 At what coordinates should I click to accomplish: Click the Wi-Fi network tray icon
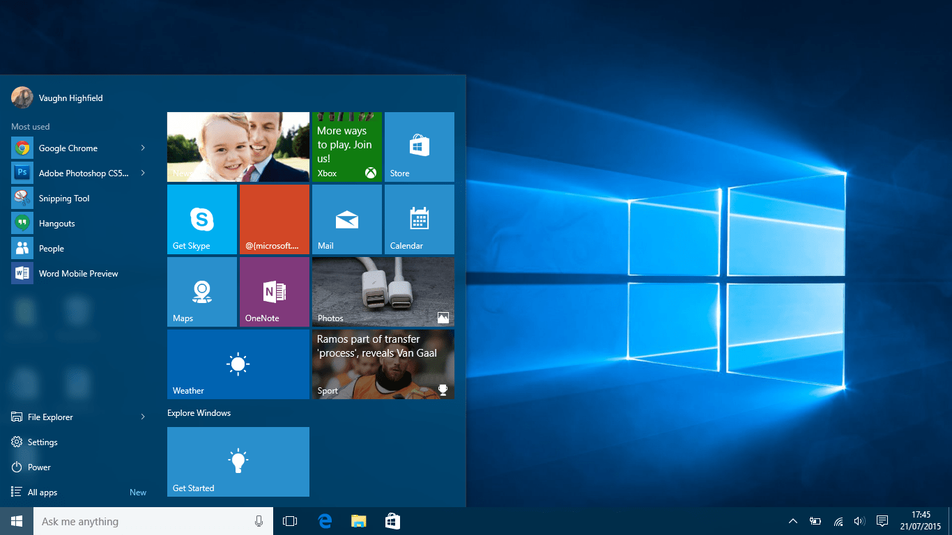click(x=838, y=521)
